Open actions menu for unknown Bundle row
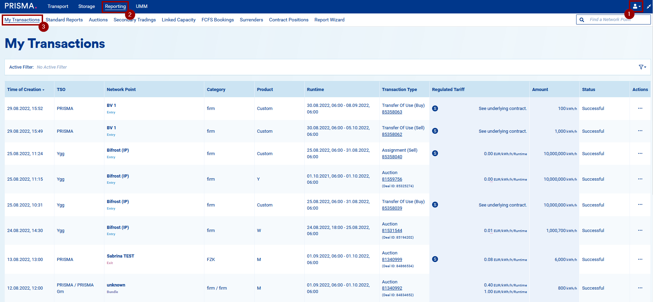 [x=640, y=288]
